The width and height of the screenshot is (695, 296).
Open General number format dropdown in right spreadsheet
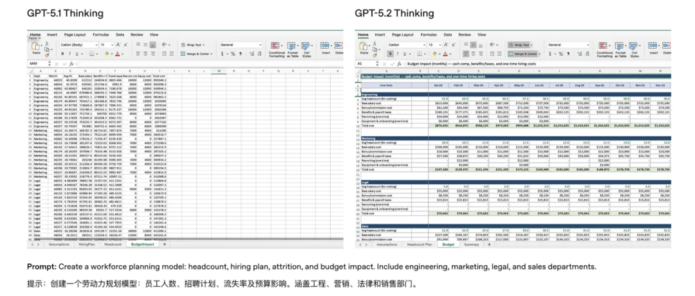[x=566, y=45]
